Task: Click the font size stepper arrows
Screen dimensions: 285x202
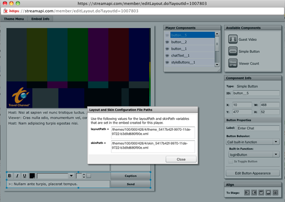Action: [x=84, y=176]
